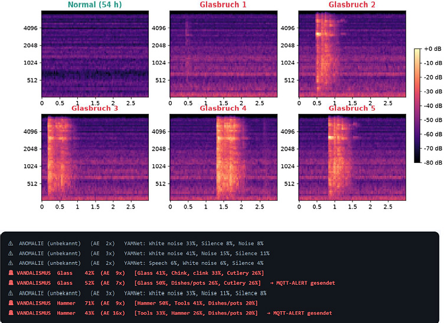Select 'YAMNet: White noise 41%, Noise 15%, Silence 11%'
Viewport: 444px width, 323px height.
[x=197, y=253]
